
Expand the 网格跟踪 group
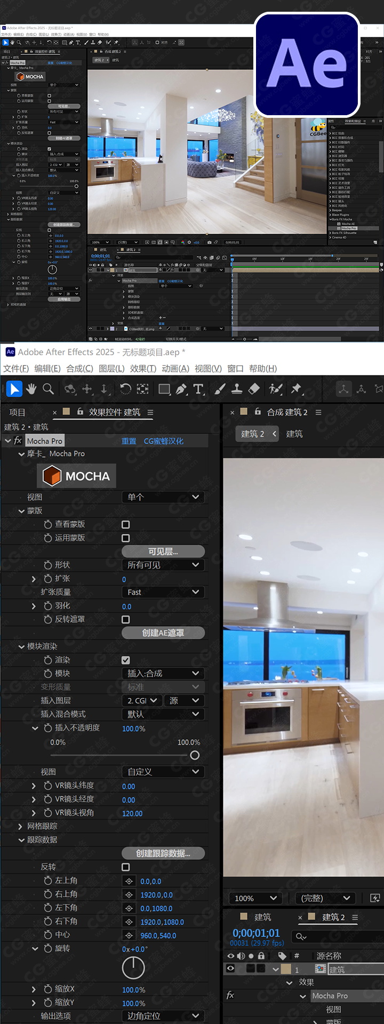[21, 826]
